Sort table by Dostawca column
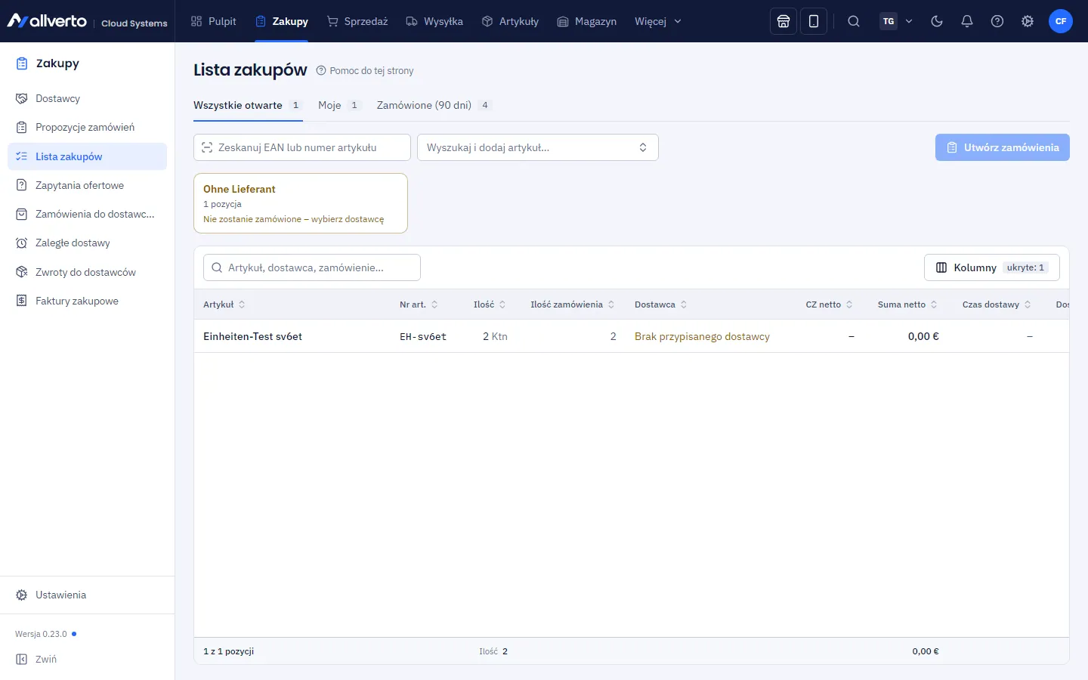Image resolution: width=1088 pixels, height=680 pixels. [661, 304]
